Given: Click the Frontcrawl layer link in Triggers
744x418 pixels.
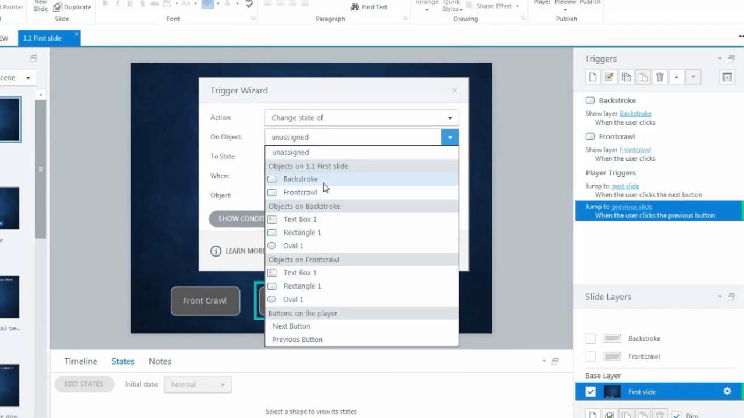Looking at the screenshot, I should pos(635,150).
